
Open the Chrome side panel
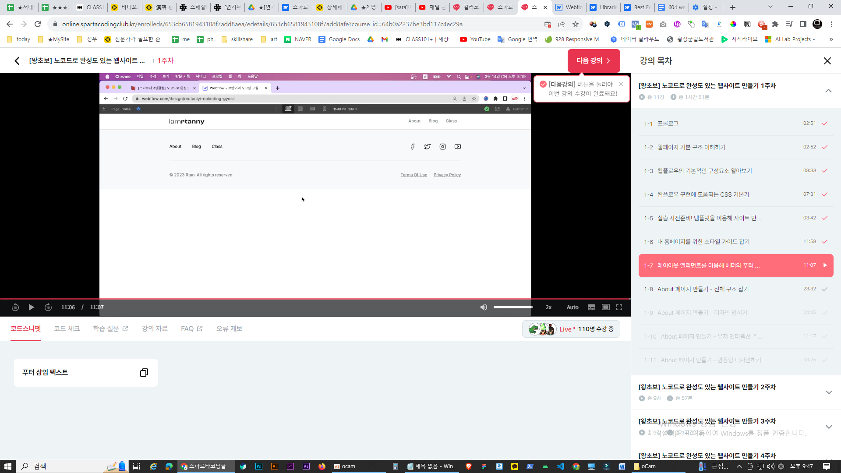803,25
